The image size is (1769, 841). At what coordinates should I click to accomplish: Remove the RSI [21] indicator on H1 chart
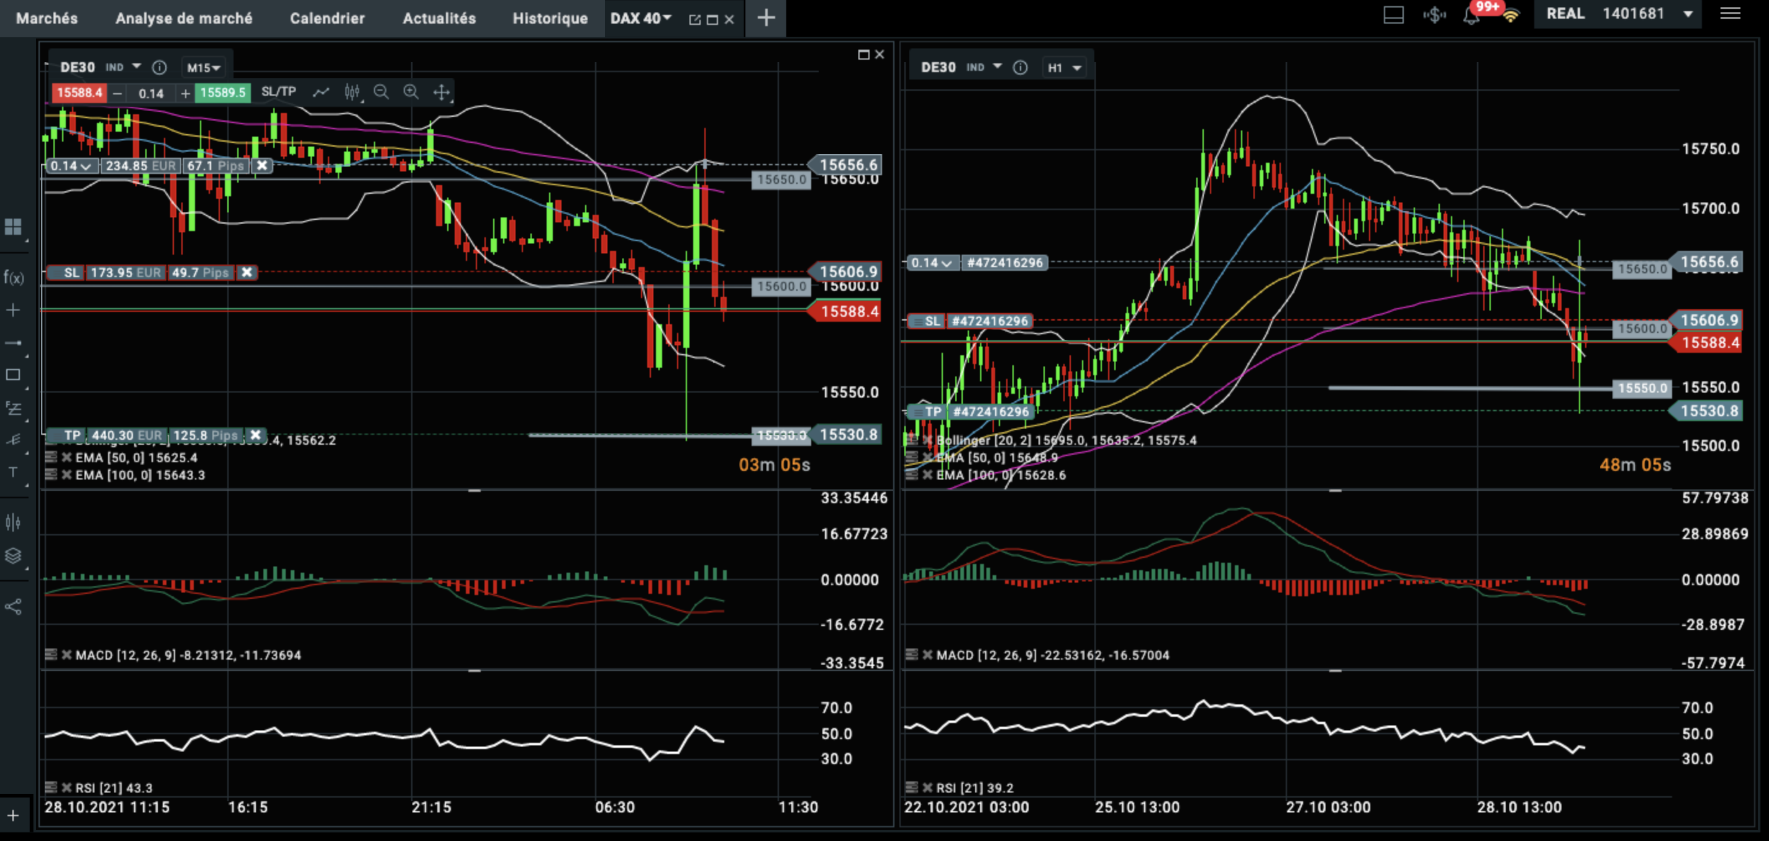(927, 788)
